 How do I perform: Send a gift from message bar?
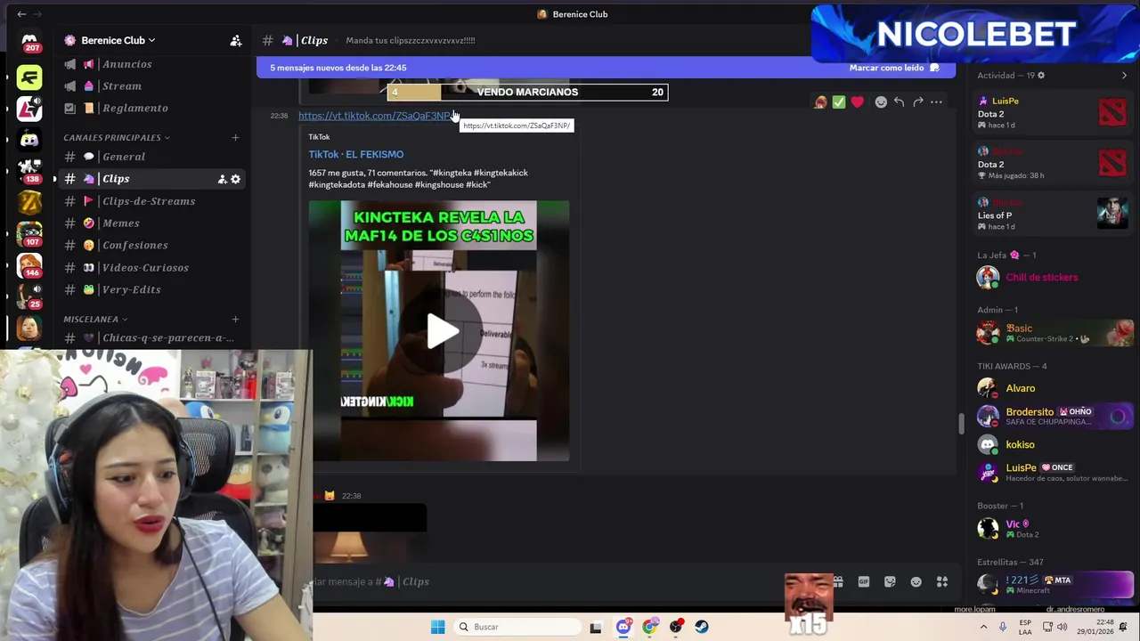point(837,581)
